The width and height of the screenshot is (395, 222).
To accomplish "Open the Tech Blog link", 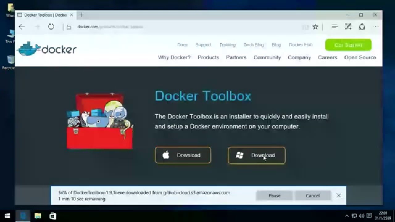I will [254, 45].
